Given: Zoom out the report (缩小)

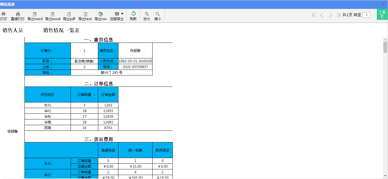Looking at the screenshot, I should click(157, 16).
